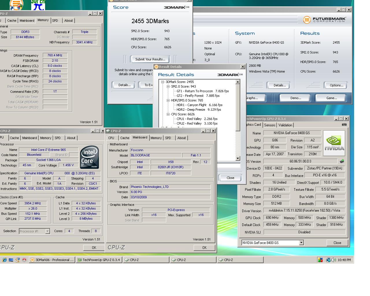Image resolution: width=370 pixels, height=296 pixels.
Task: Open the SPD tab in CPU-Z Memory window
Action: click(x=55, y=21)
